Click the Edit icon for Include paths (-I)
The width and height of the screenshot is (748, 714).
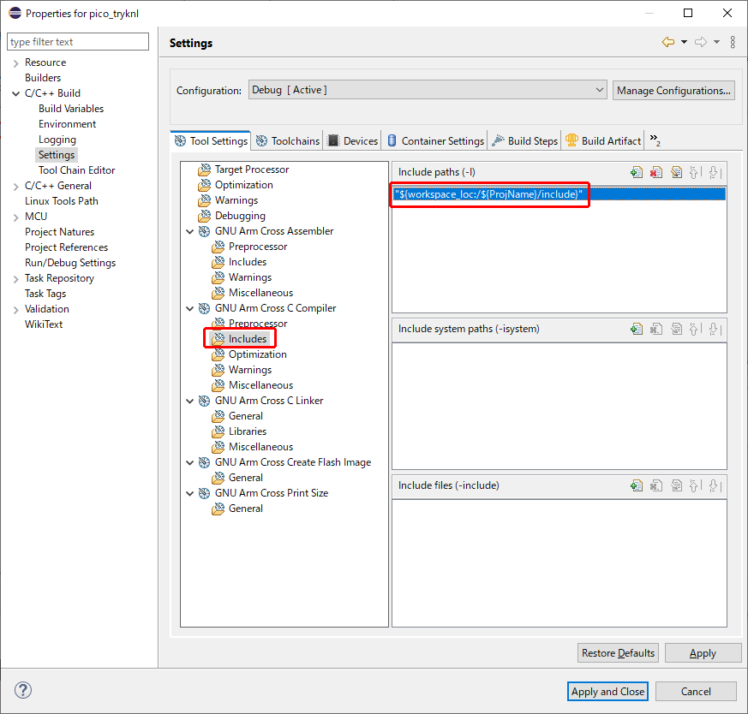[675, 172]
